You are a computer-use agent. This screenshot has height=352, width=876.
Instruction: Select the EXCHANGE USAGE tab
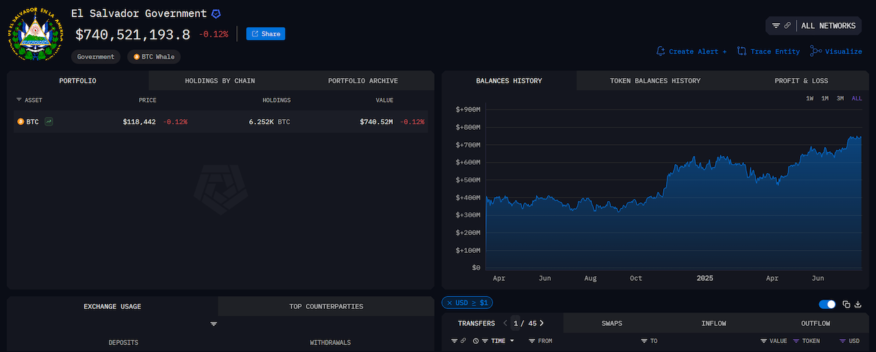112,306
